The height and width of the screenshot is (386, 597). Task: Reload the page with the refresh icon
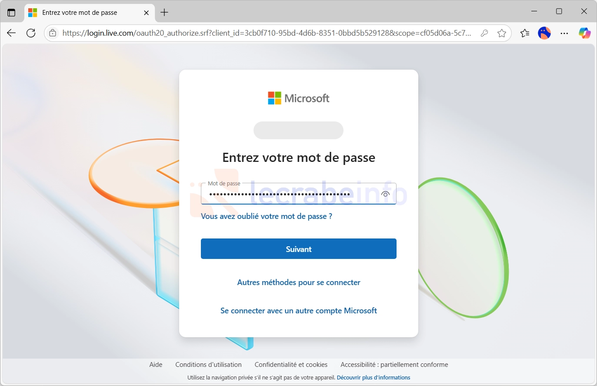tap(31, 33)
